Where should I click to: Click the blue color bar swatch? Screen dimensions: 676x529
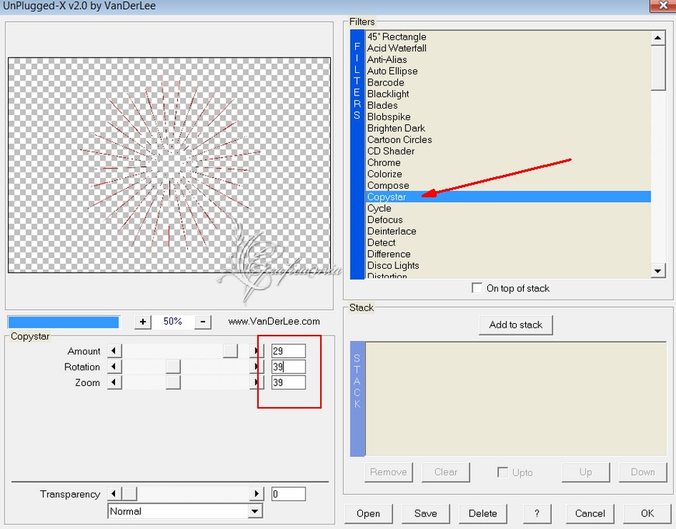pyautogui.click(x=64, y=322)
